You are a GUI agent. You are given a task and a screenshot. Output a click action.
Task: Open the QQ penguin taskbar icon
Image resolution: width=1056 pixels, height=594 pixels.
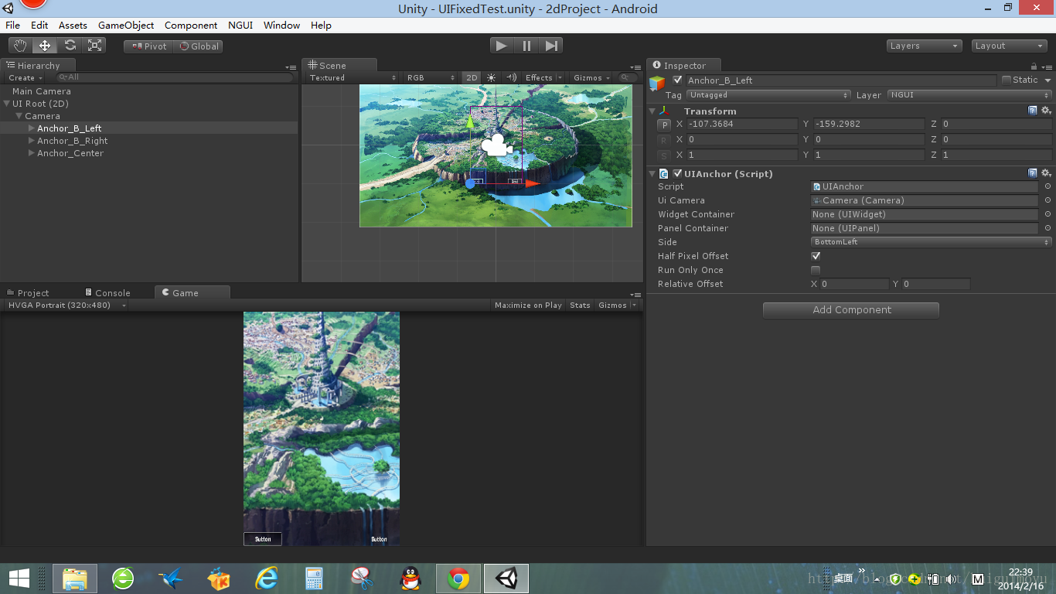[x=410, y=579]
